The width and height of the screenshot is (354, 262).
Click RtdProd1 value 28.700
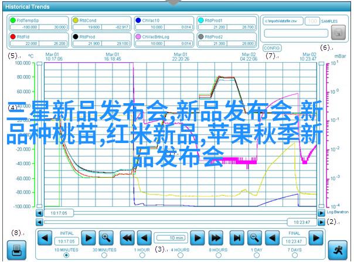[x=241, y=27]
